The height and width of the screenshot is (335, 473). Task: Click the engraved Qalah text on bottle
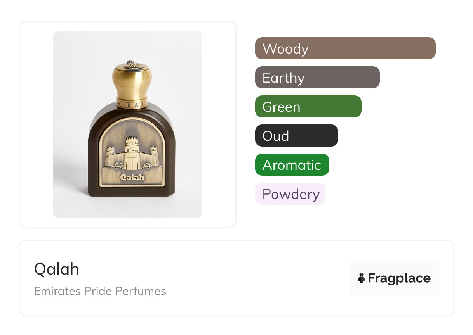tap(132, 177)
